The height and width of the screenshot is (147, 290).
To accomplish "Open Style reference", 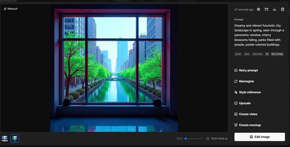I will [x=248, y=92].
